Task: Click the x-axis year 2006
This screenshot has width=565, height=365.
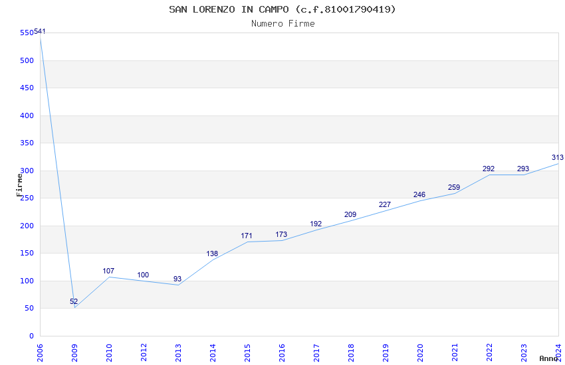Action: (x=40, y=353)
